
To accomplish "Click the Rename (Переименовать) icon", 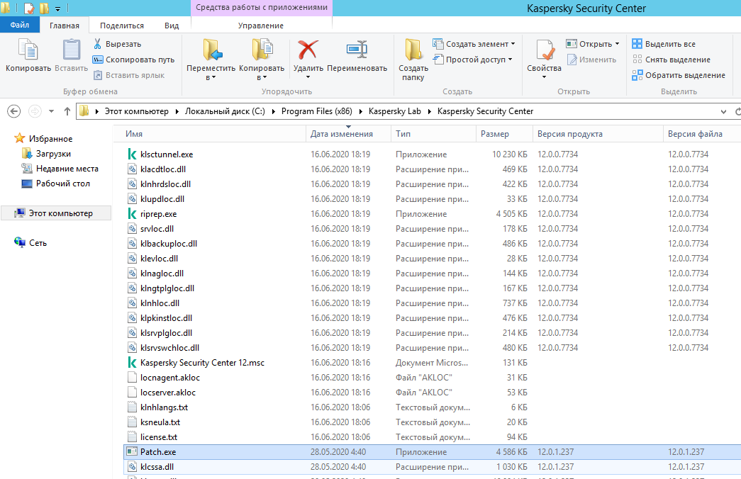I will (x=356, y=51).
